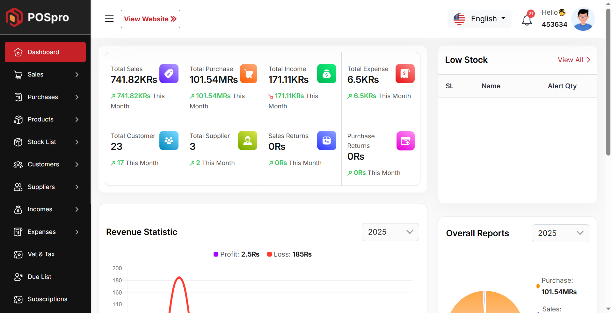Open the Due List menu item

click(40, 277)
